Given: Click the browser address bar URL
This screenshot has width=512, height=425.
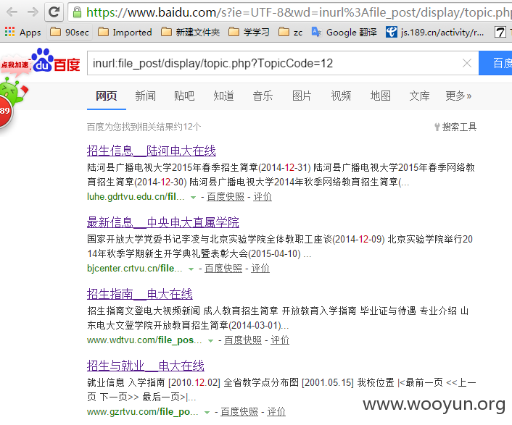Looking at the screenshot, I should pyautogui.click(x=299, y=12).
